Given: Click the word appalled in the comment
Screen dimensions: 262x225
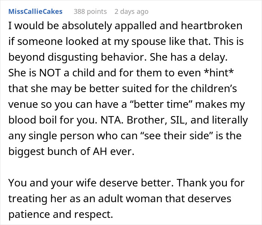Looking at the screenshot, I should (x=135, y=26).
